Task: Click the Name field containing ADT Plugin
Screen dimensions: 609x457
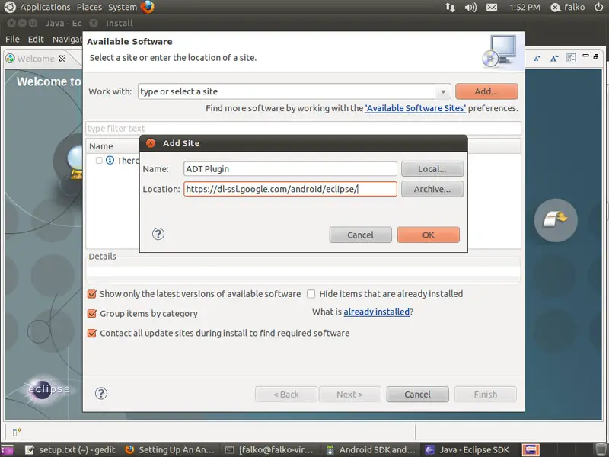Action: coord(290,168)
